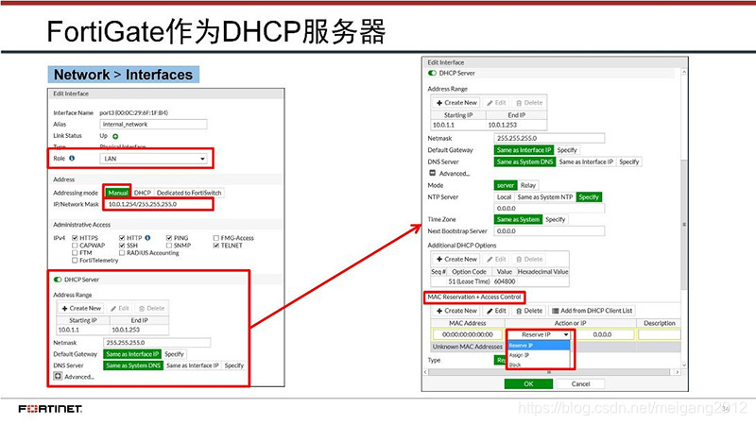The height and width of the screenshot is (425, 756).
Task: Select Dedicated to FortiSwitch mode
Action: [x=189, y=193]
